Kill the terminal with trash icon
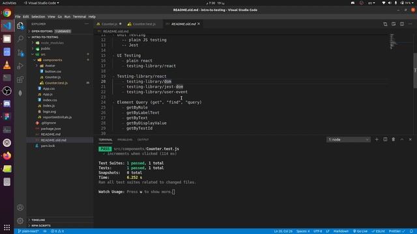 [394, 139]
